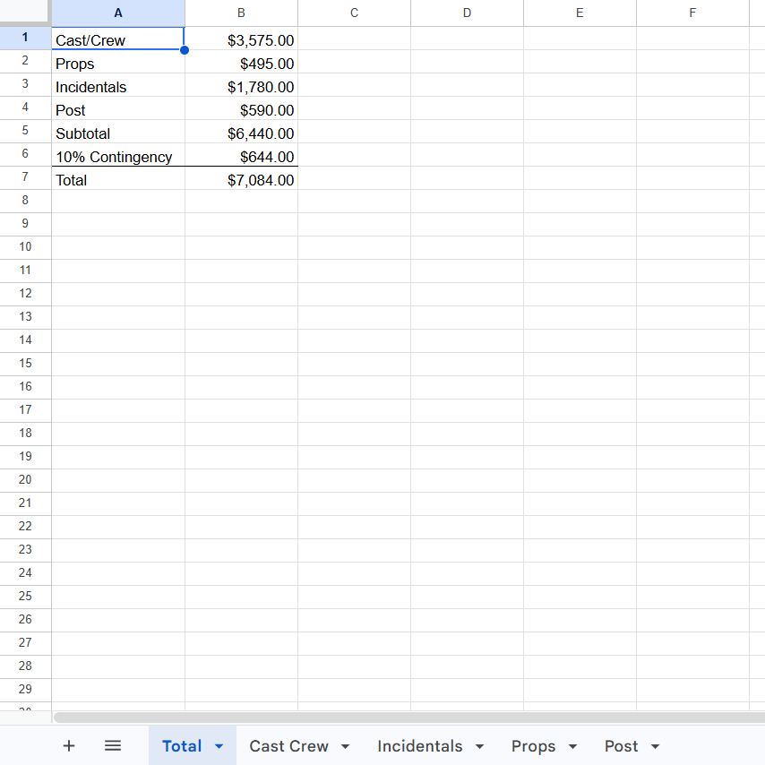This screenshot has height=765, width=765.
Task: Click the select-all corner box above row numbers
Action: [25, 13]
